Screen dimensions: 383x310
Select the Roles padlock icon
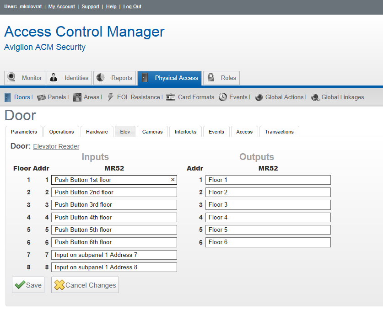click(x=210, y=78)
